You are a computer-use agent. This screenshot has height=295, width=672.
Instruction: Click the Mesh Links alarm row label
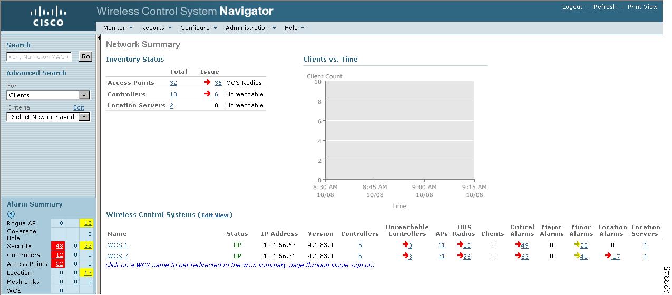point(23,282)
